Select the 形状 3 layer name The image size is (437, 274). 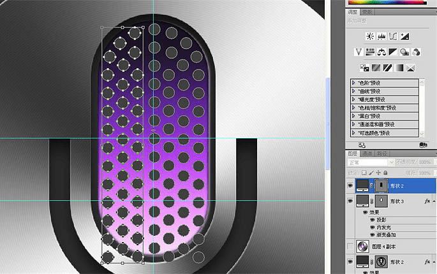click(397, 201)
